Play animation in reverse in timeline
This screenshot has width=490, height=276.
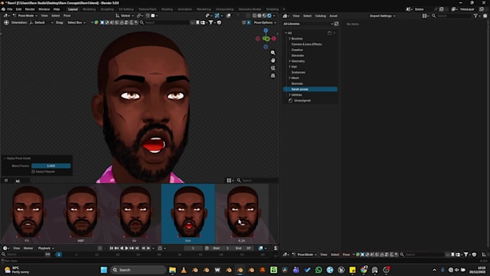122,248
